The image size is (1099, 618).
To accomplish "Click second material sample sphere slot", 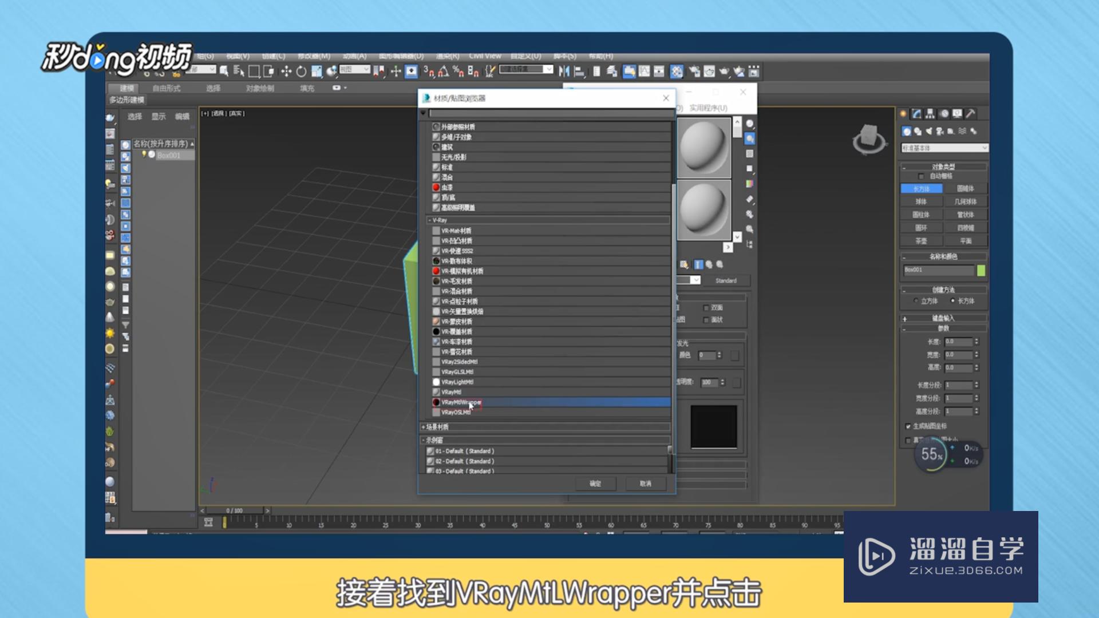I will (704, 209).
